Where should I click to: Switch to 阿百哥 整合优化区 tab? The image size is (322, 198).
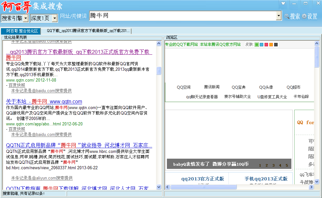(21, 31)
